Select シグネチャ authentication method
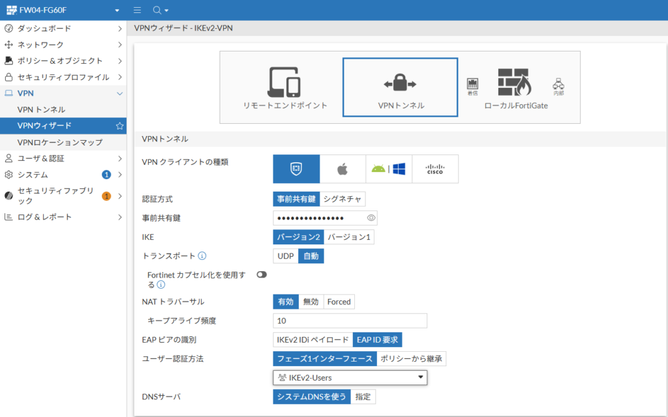 [x=342, y=199]
